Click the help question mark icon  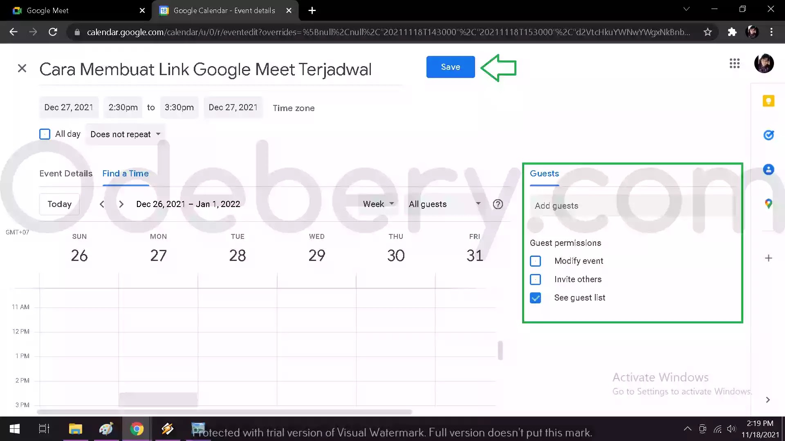pyautogui.click(x=498, y=204)
